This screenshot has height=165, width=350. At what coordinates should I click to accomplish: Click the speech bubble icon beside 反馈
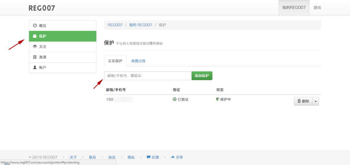pyautogui.click(x=148, y=157)
